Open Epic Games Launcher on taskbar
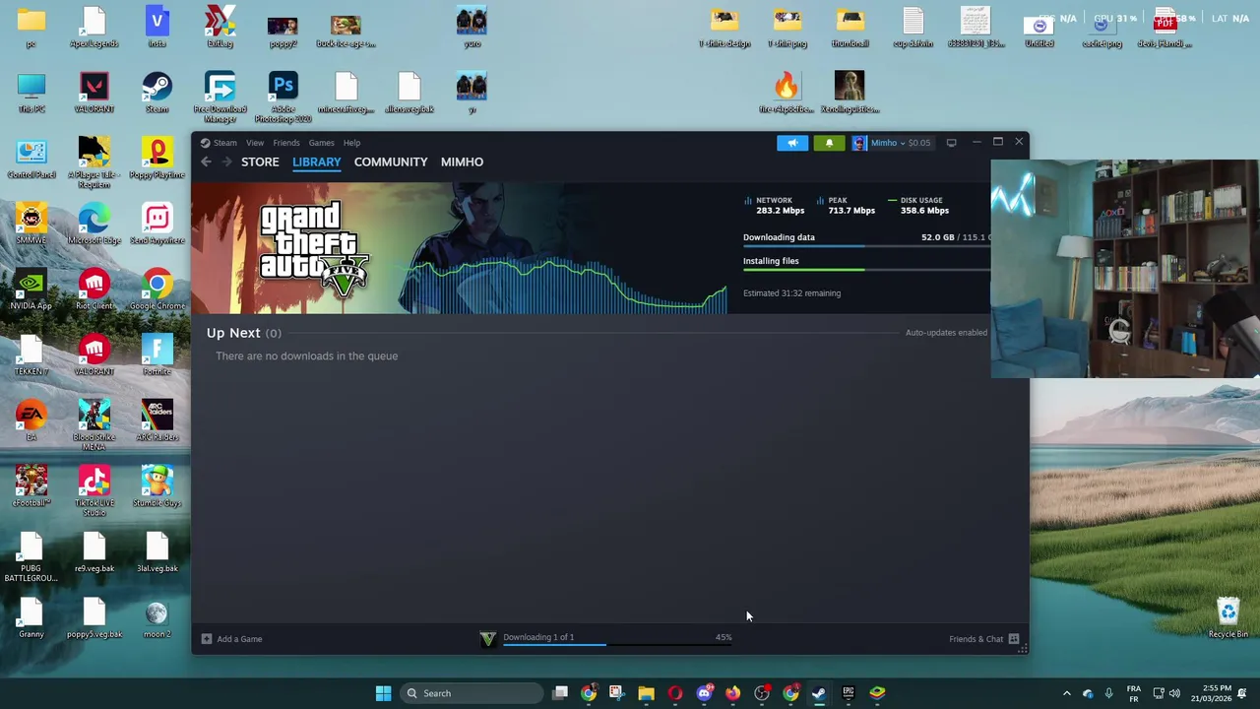Screen dimensions: 1260x709 [849, 693]
